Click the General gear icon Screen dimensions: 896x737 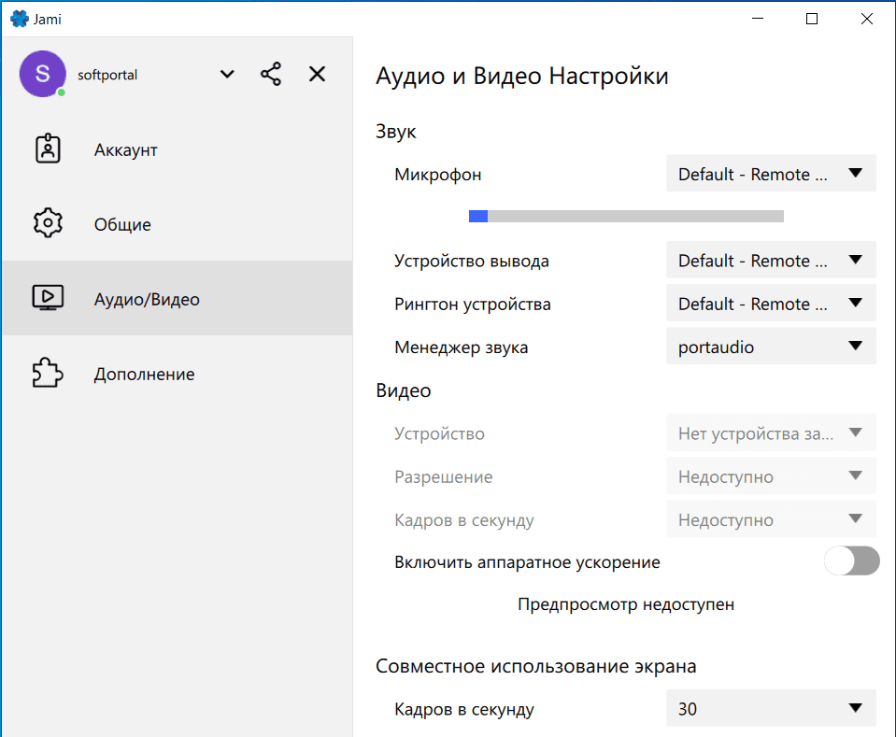coord(48,224)
